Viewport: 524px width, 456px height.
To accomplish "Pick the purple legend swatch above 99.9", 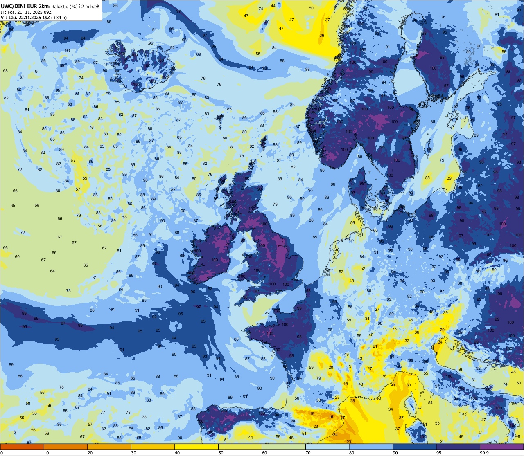I will (501, 447).
